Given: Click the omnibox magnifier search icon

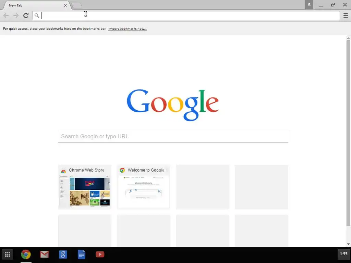Looking at the screenshot, I should (37, 15).
